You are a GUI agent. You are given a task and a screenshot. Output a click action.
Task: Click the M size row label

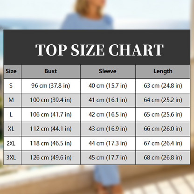(x=11, y=100)
